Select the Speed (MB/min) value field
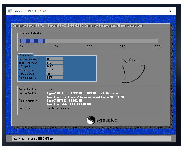Viewport: 183px width, 148px height. point(55,63)
